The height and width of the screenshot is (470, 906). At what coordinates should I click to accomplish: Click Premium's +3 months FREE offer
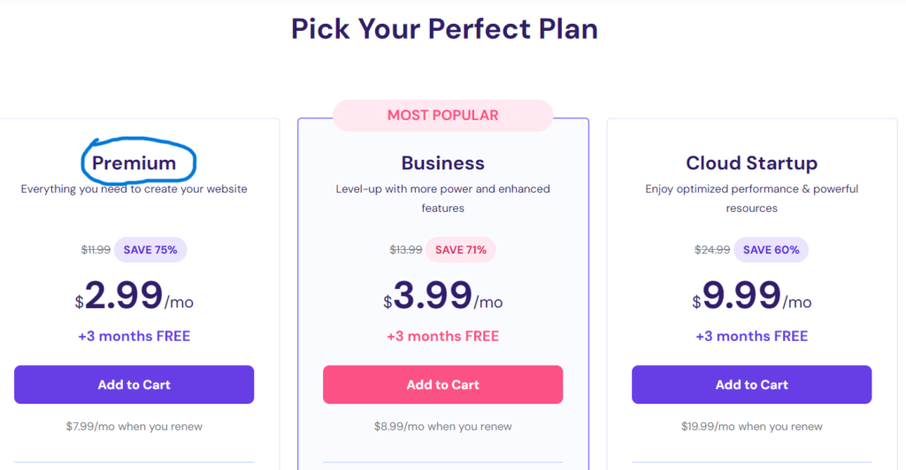134,336
